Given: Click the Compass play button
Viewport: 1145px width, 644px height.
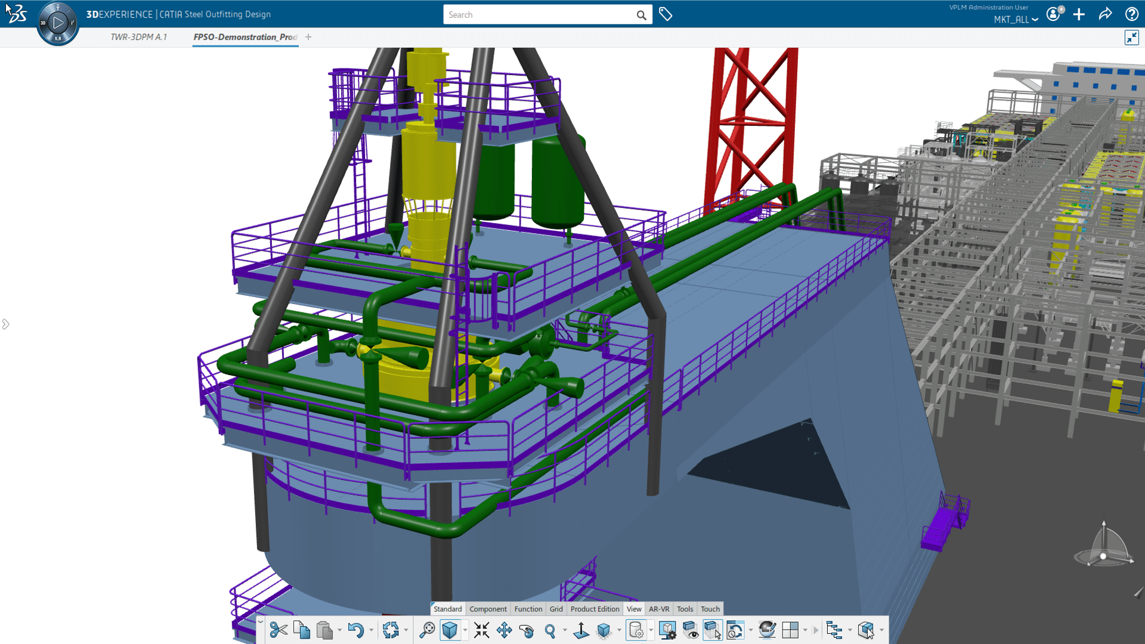Looking at the screenshot, I should click(x=58, y=23).
